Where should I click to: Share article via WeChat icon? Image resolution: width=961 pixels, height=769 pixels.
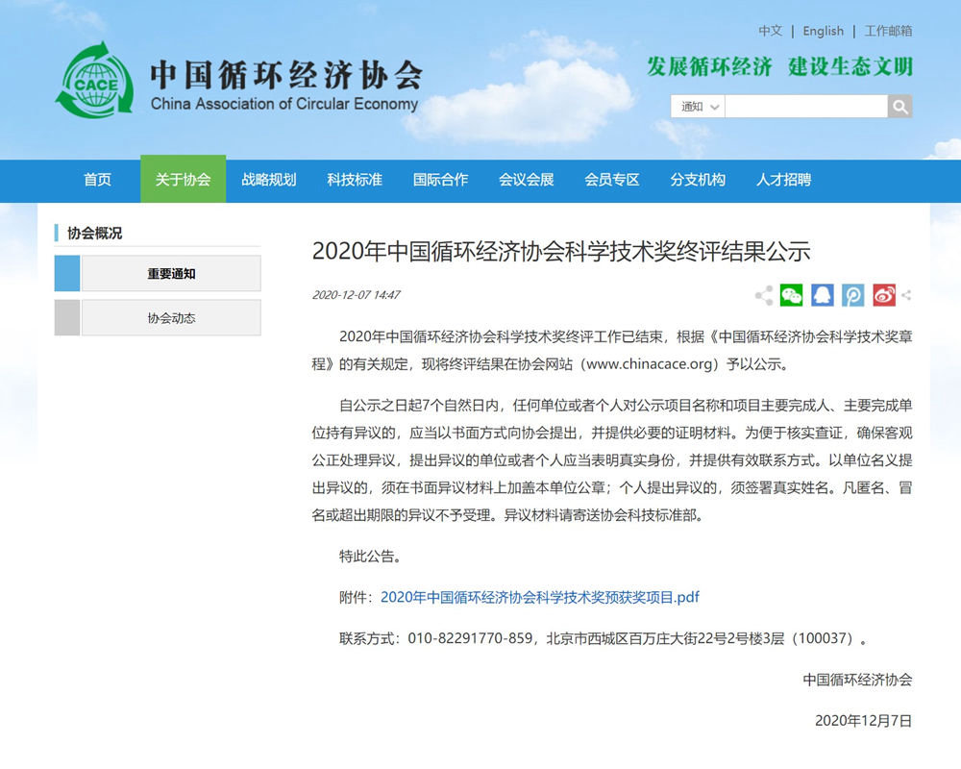tap(791, 295)
